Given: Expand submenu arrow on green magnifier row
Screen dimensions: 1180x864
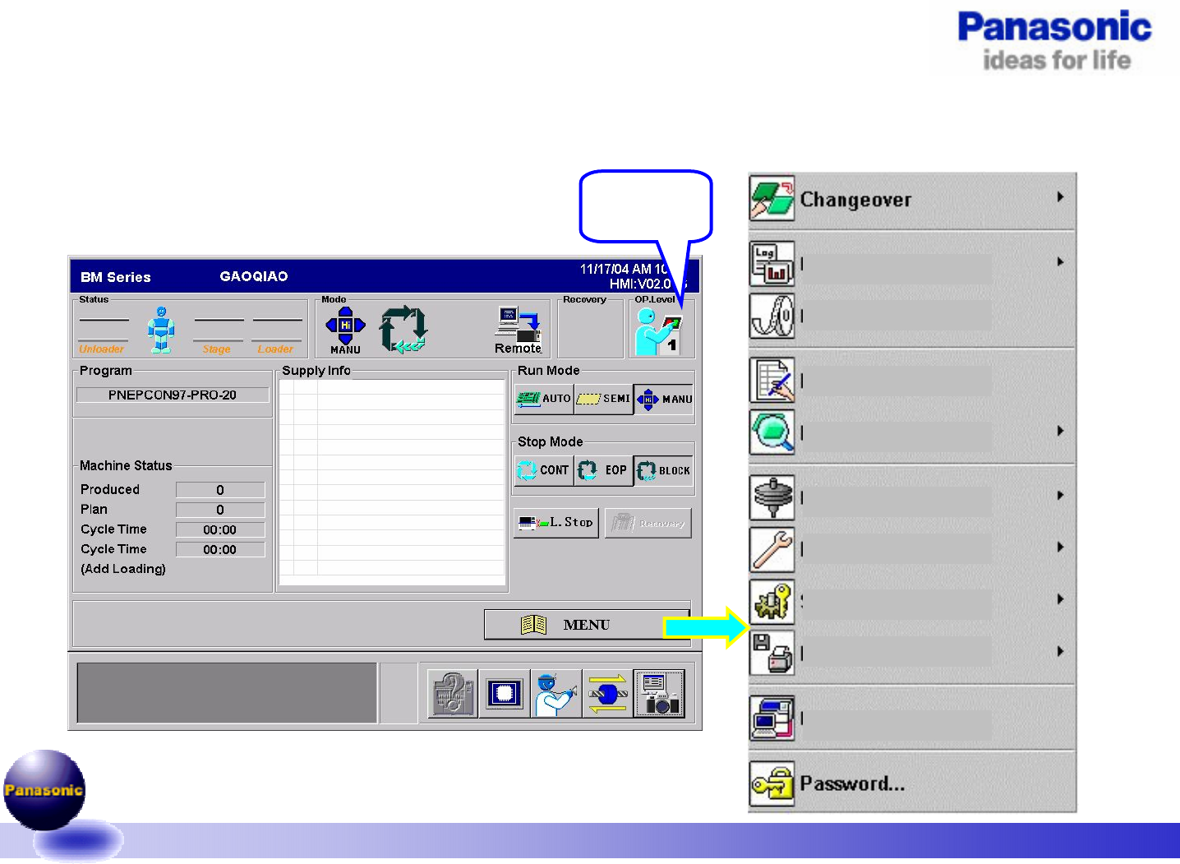Looking at the screenshot, I should click(x=1060, y=431).
